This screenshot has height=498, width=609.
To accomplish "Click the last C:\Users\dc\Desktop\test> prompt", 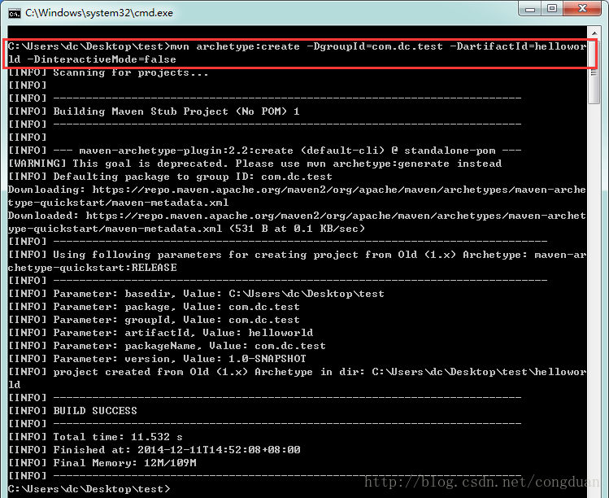I will [x=89, y=489].
